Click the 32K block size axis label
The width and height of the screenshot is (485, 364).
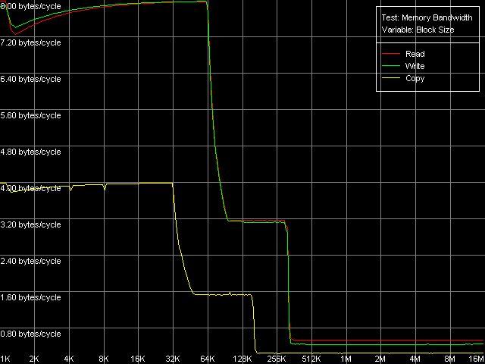point(172,358)
